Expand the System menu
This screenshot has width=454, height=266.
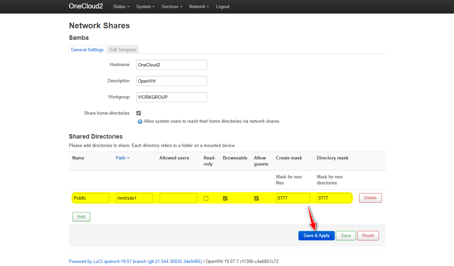click(x=145, y=7)
